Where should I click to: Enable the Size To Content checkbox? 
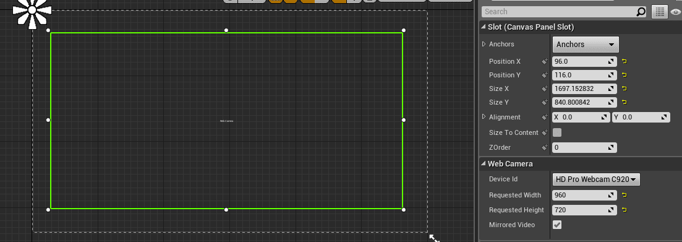coord(556,132)
